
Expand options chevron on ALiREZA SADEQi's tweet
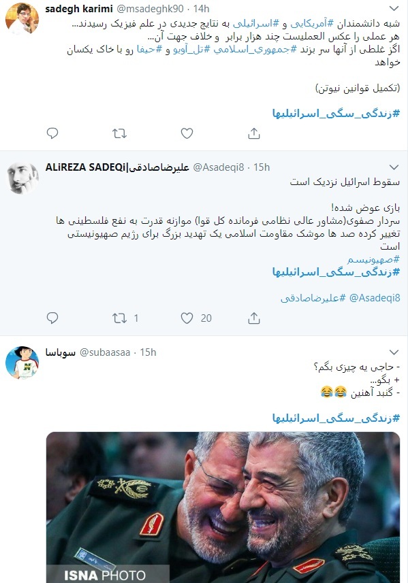click(x=394, y=167)
